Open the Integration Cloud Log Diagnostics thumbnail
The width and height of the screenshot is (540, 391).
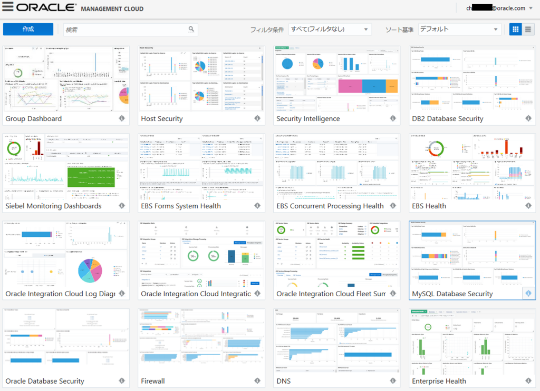point(66,254)
